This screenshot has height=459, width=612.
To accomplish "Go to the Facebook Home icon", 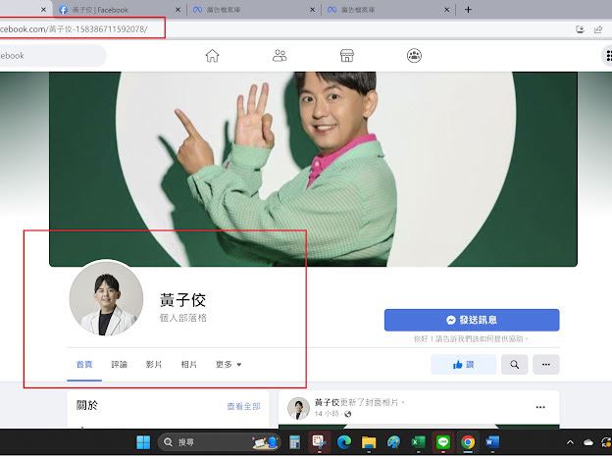I will [x=212, y=56].
